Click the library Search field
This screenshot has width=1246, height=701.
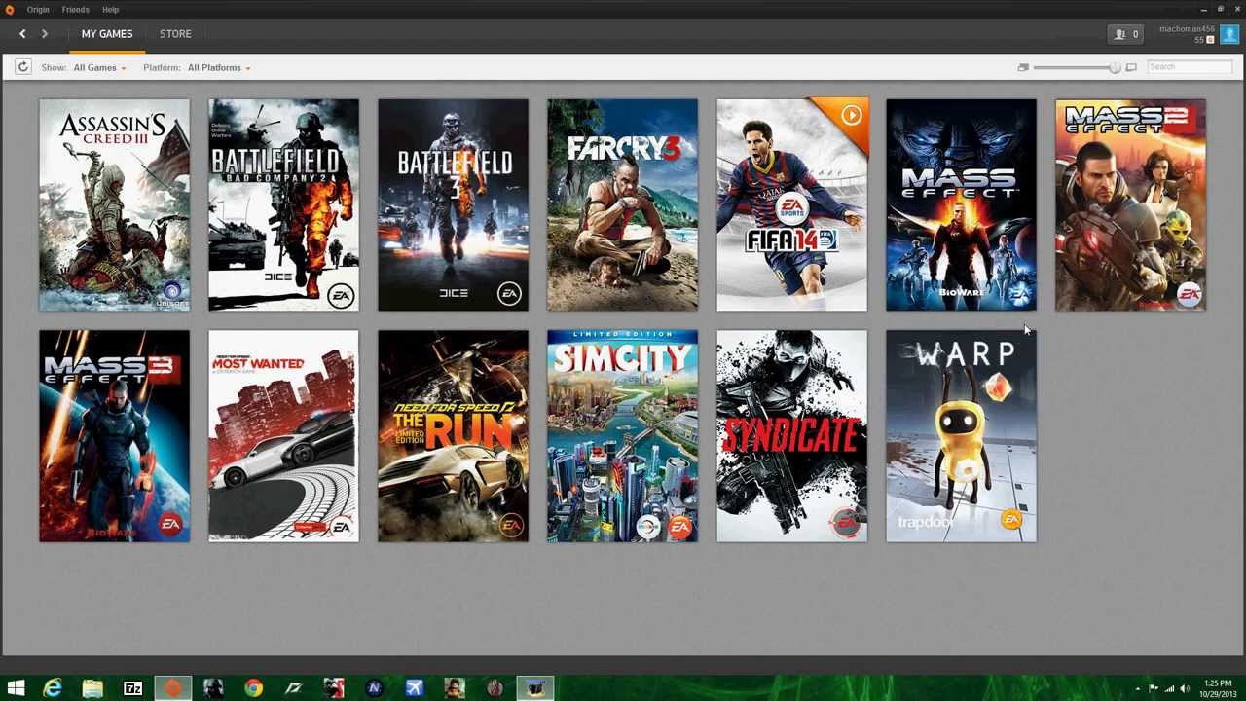tap(1190, 67)
